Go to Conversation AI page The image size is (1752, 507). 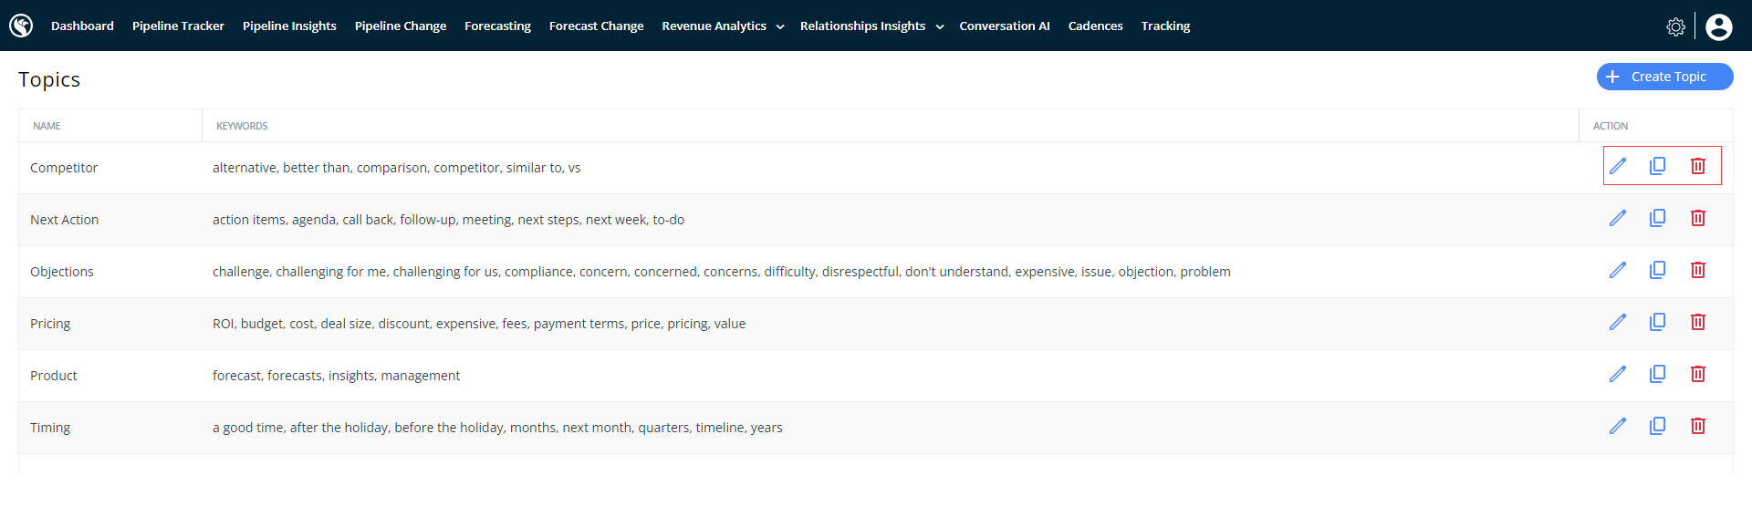(x=1004, y=26)
